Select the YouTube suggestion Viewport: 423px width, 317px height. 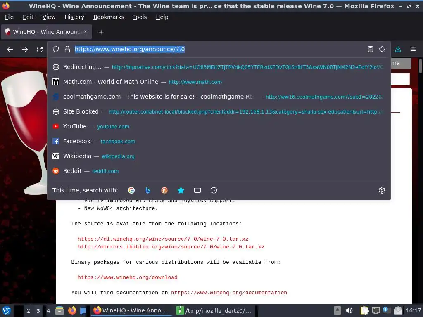(x=219, y=126)
